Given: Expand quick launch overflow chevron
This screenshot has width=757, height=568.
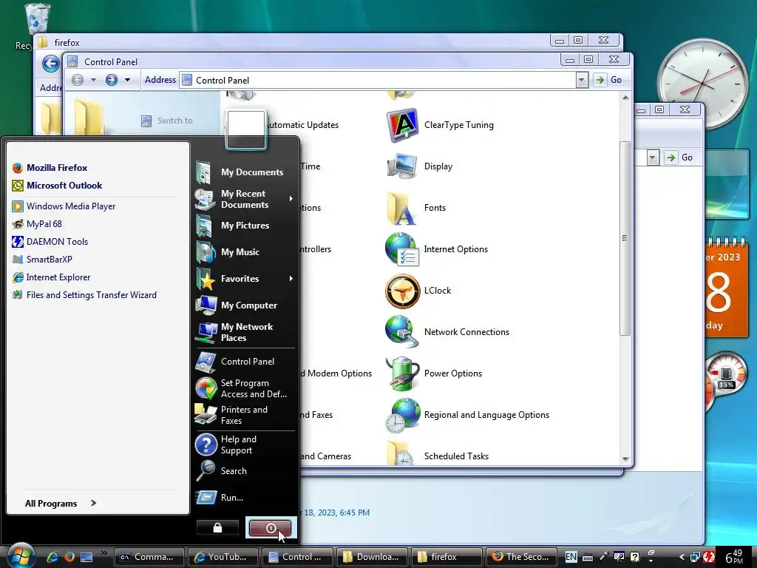Looking at the screenshot, I should [103, 552].
